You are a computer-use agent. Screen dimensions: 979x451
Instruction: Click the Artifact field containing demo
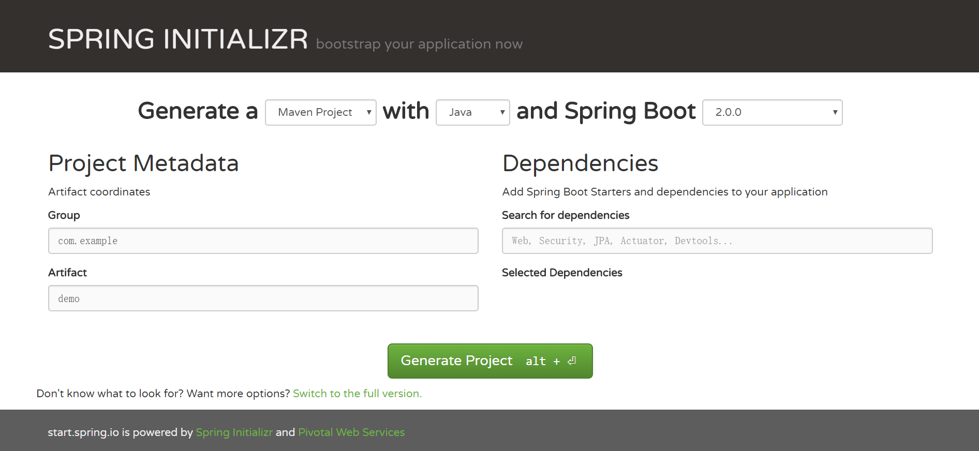pos(263,298)
